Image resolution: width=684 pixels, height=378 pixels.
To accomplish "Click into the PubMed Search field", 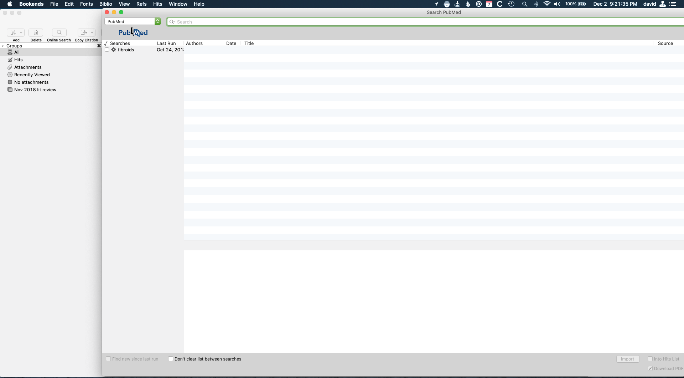I will pos(426,22).
